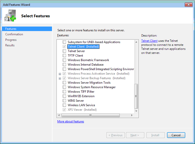The height and width of the screenshot is (144, 195).
Task: Check the TFTP Client checkbox
Action: (64, 55)
